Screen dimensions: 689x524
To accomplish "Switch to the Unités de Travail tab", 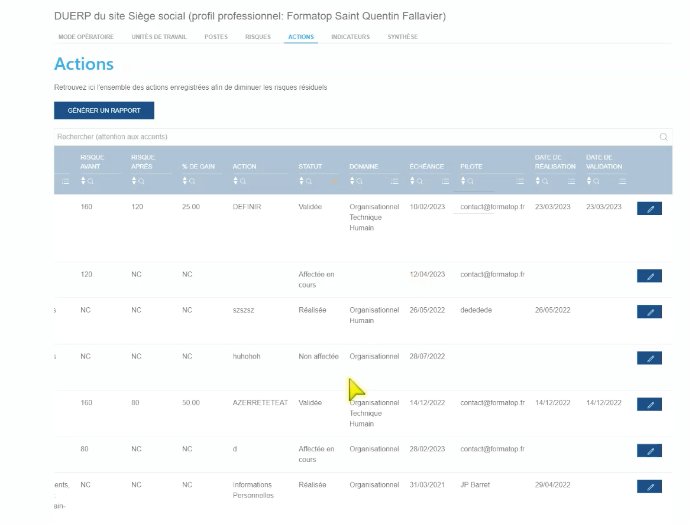I will coord(159,37).
